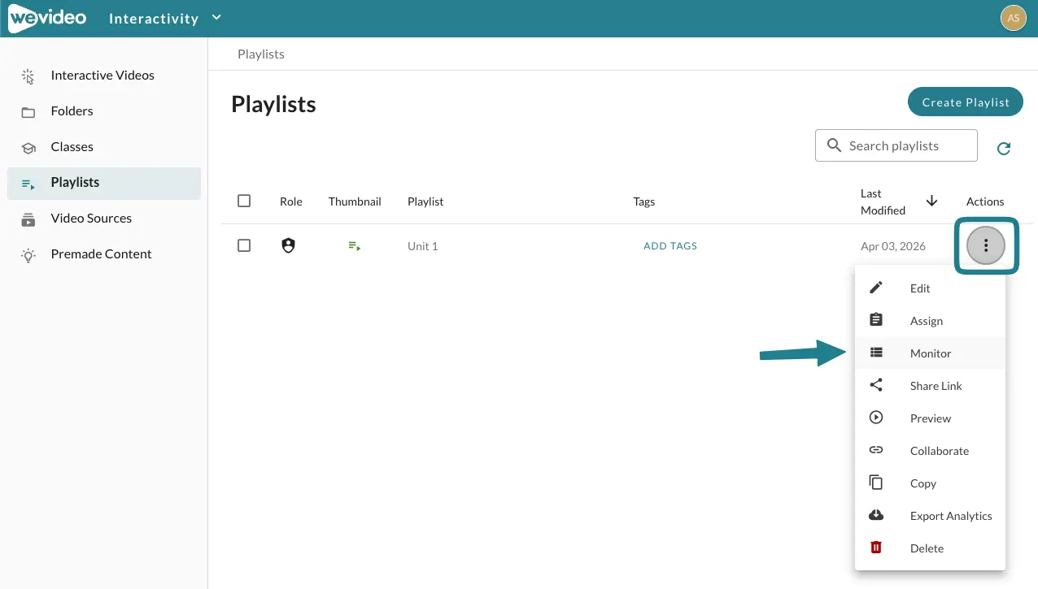Click the Video Sources sidebar icon
The image size is (1038, 589).
pos(28,219)
